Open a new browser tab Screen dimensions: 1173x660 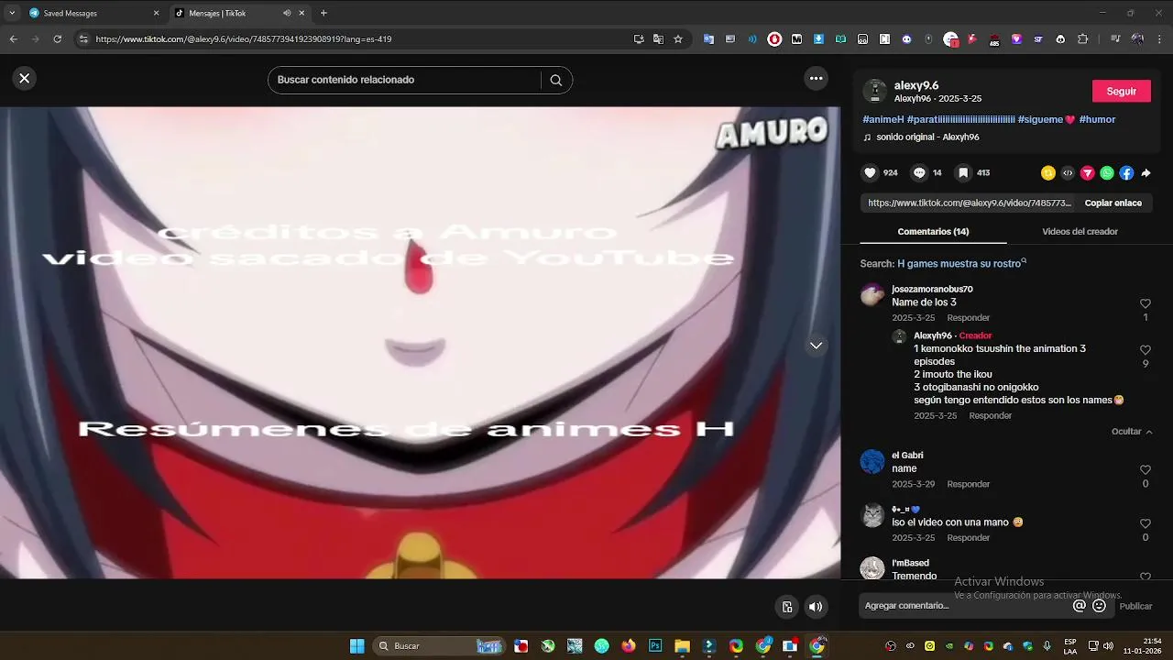tap(323, 13)
